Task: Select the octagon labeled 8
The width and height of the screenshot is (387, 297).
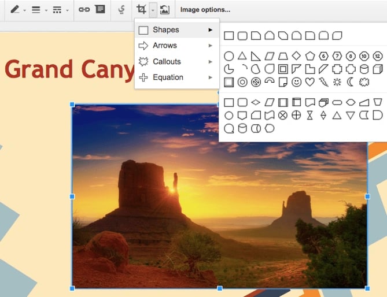Action: point(350,56)
